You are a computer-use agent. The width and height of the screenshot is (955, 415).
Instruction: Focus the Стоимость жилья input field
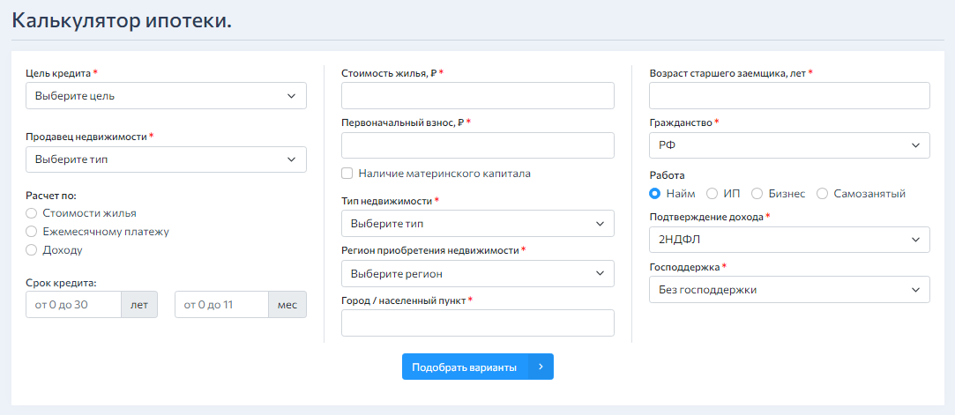click(x=477, y=96)
